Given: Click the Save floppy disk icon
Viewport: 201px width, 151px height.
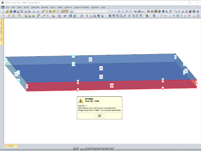Looking at the screenshot, I should 18,11.
